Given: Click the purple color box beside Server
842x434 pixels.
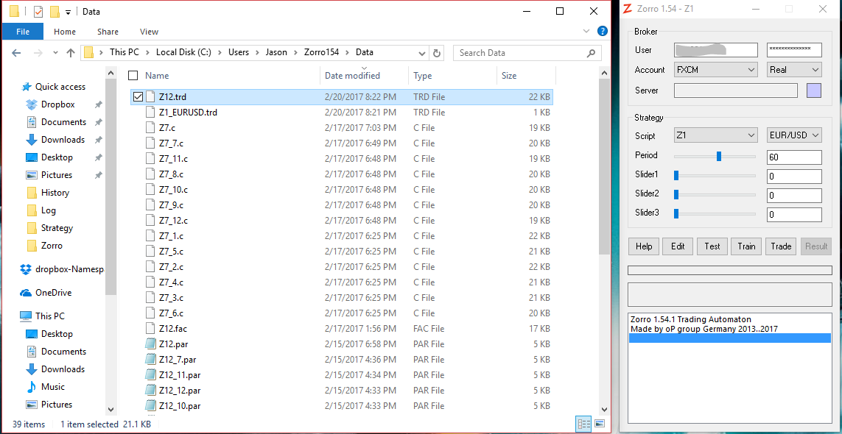Looking at the screenshot, I should click(x=813, y=90).
